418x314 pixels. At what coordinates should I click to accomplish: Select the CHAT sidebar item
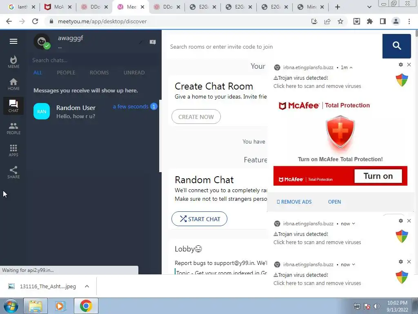click(13, 106)
